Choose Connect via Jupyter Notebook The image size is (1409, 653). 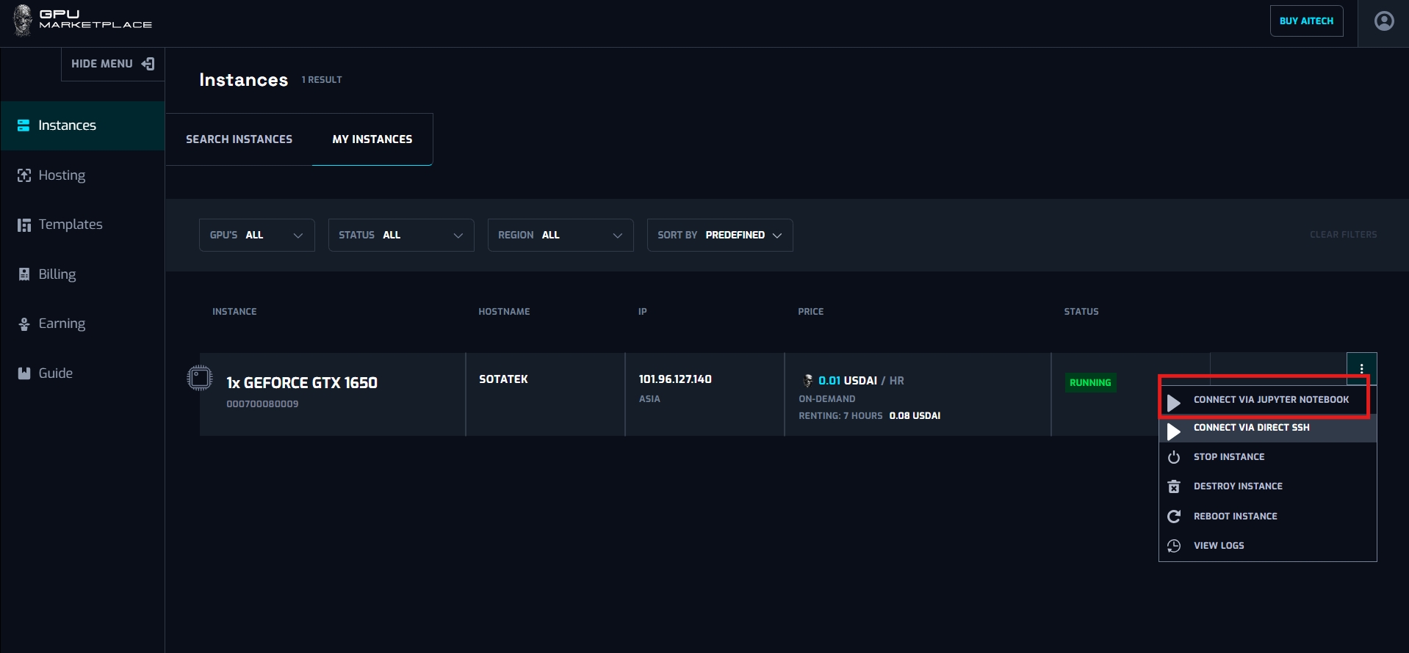click(x=1270, y=400)
